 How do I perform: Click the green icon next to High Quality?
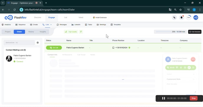click(x=81, y=32)
